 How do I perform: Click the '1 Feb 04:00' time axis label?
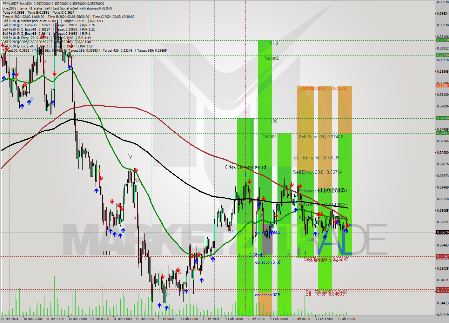pyautogui.click(x=167, y=319)
